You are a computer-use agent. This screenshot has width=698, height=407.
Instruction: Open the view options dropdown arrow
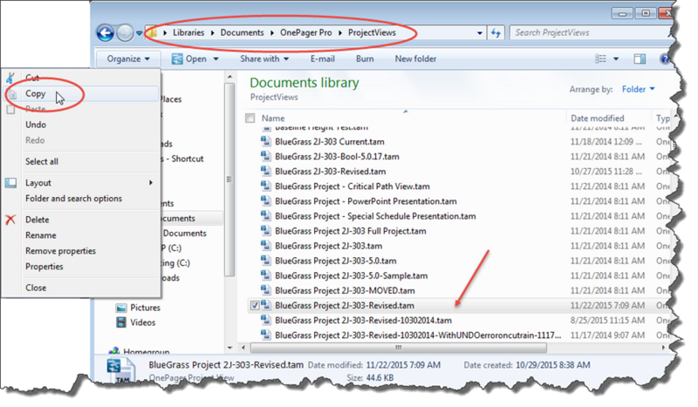coord(616,58)
